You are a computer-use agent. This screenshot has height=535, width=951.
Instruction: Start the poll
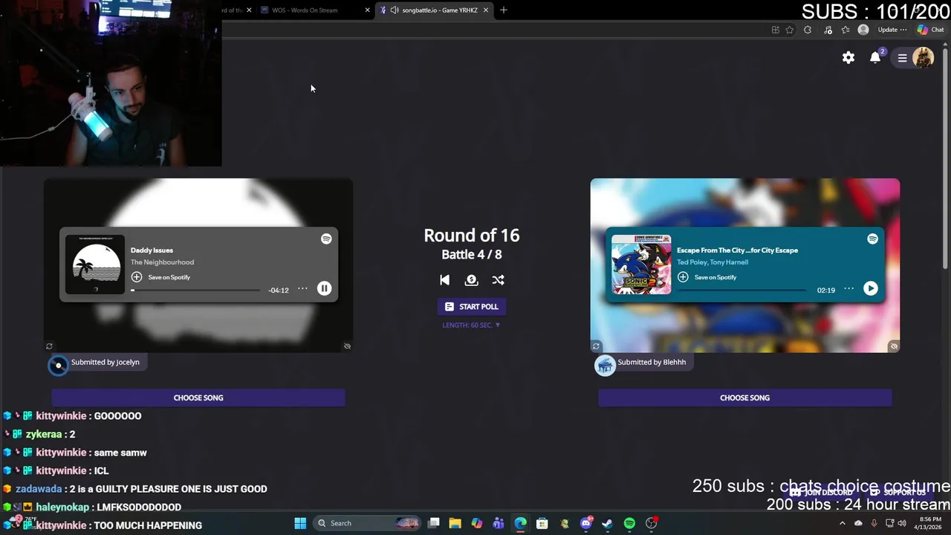[471, 307]
